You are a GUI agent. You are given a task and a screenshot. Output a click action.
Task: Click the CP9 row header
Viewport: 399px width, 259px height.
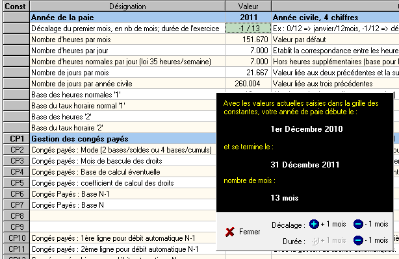click(16, 227)
